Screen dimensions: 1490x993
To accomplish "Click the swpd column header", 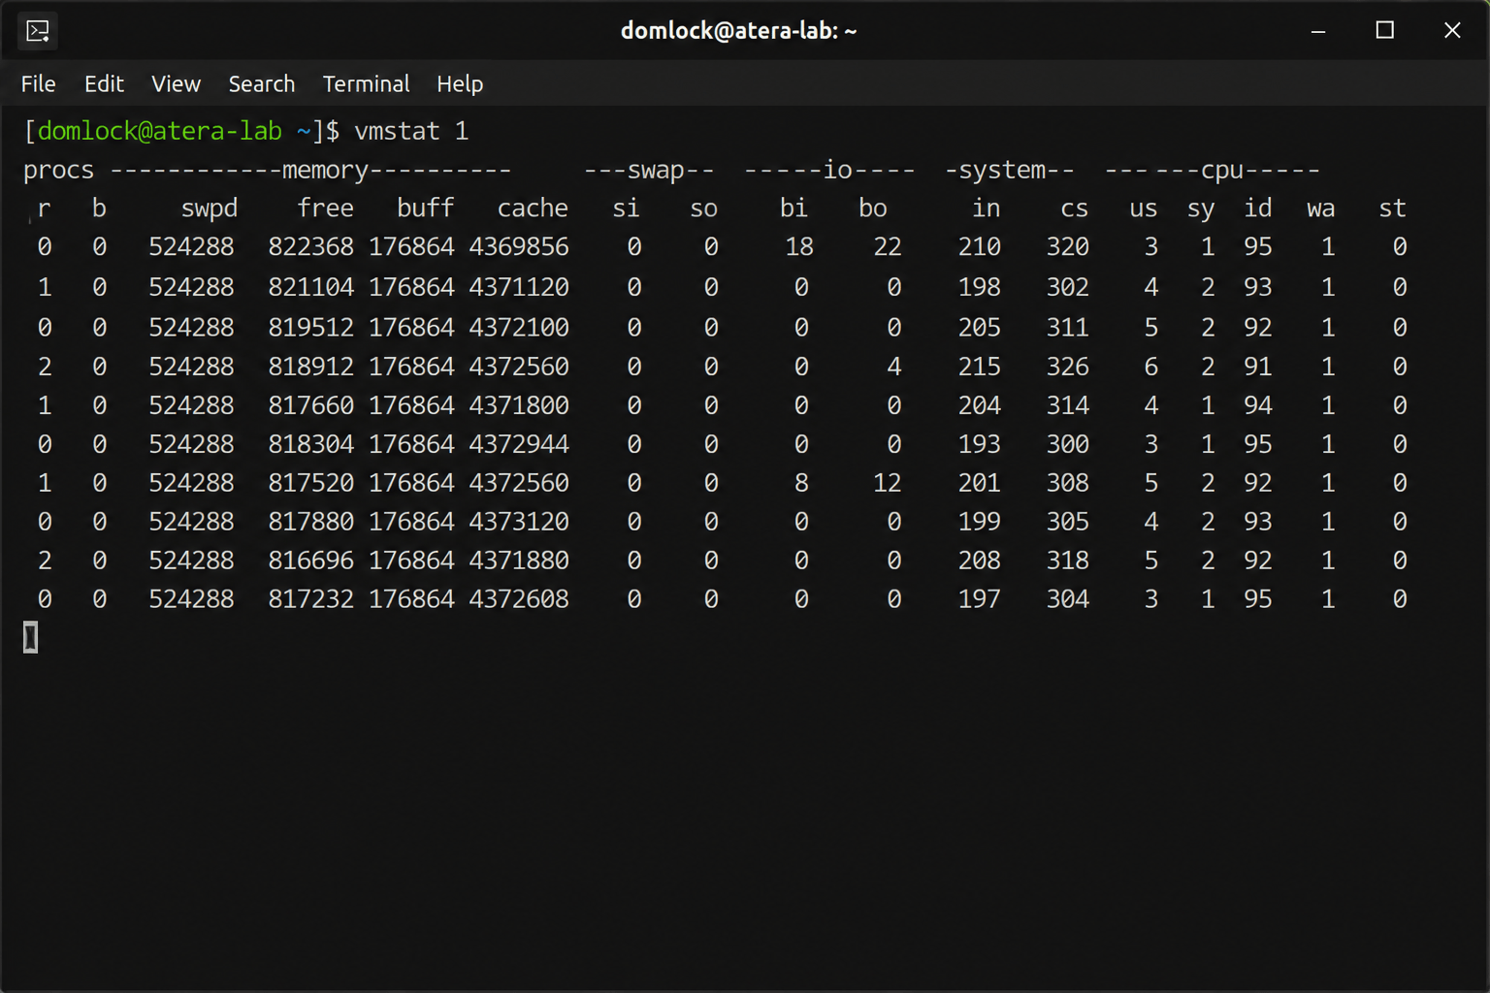I will tap(210, 208).
